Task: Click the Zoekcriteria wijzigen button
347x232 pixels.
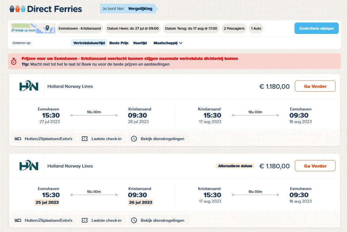Action: tap(317, 28)
